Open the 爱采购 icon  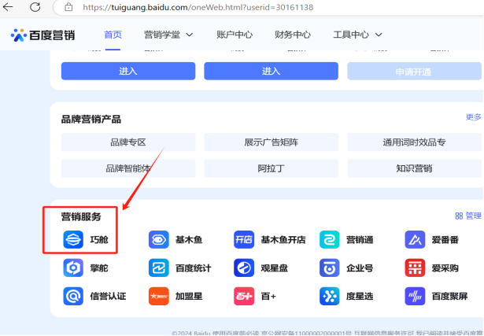point(415,268)
